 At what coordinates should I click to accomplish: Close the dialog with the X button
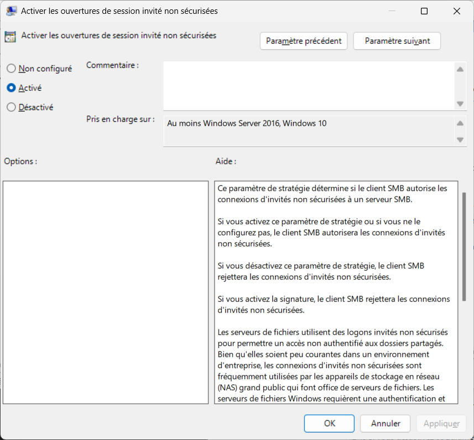point(457,11)
